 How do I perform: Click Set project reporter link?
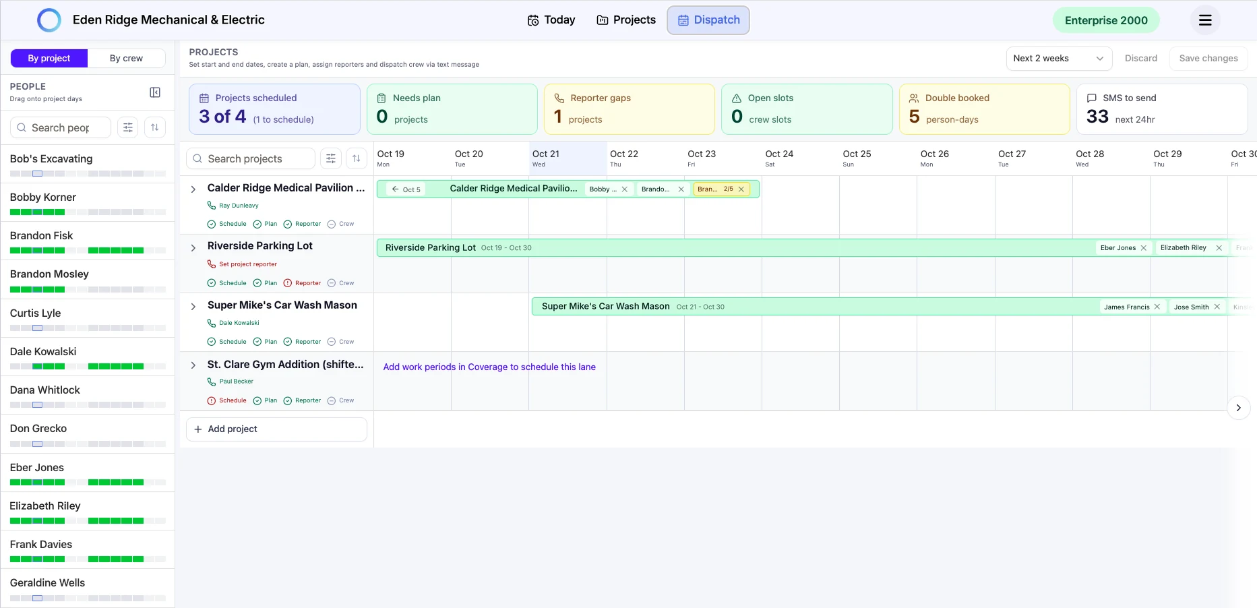coord(248,264)
